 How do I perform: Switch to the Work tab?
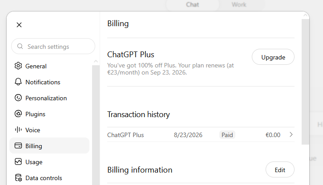coord(239,4)
